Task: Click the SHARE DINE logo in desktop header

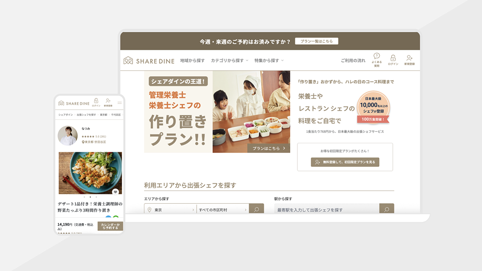Action: 149,61
